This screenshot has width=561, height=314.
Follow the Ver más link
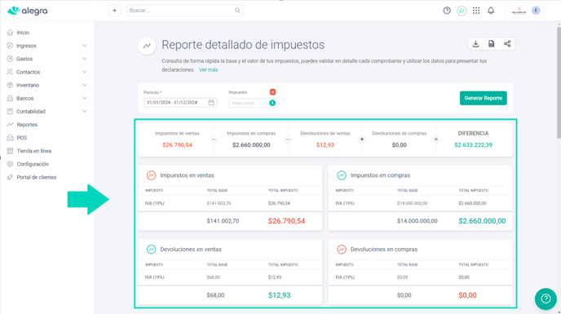(208, 70)
